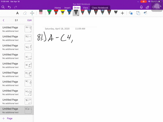
Task: Open the page with 79) (A thumbnail
Action: [x=17, y=92]
